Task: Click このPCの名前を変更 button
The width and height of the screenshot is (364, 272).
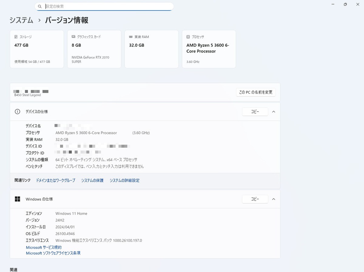Action: pos(256,92)
